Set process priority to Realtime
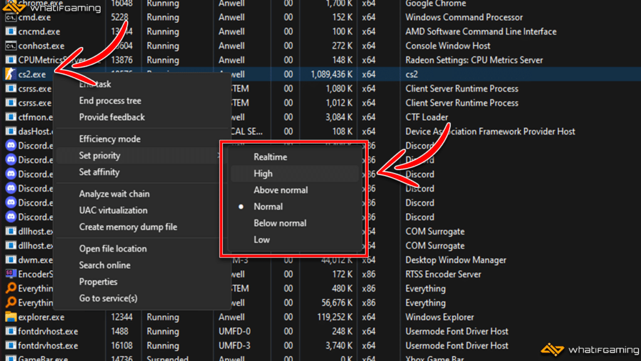The height and width of the screenshot is (361, 641). coord(270,157)
